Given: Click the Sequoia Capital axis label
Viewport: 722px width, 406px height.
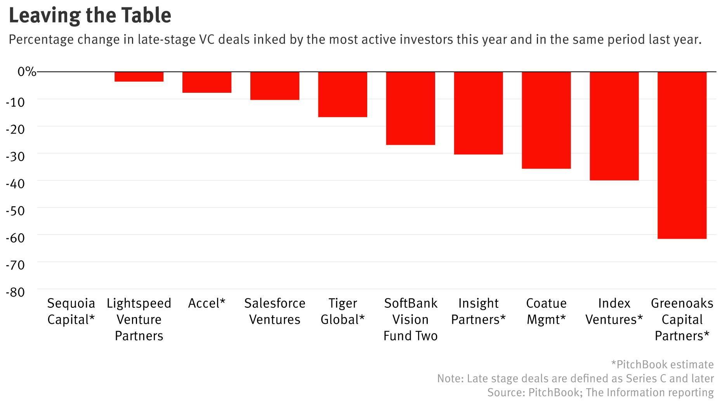Looking at the screenshot, I should coord(71,311).
